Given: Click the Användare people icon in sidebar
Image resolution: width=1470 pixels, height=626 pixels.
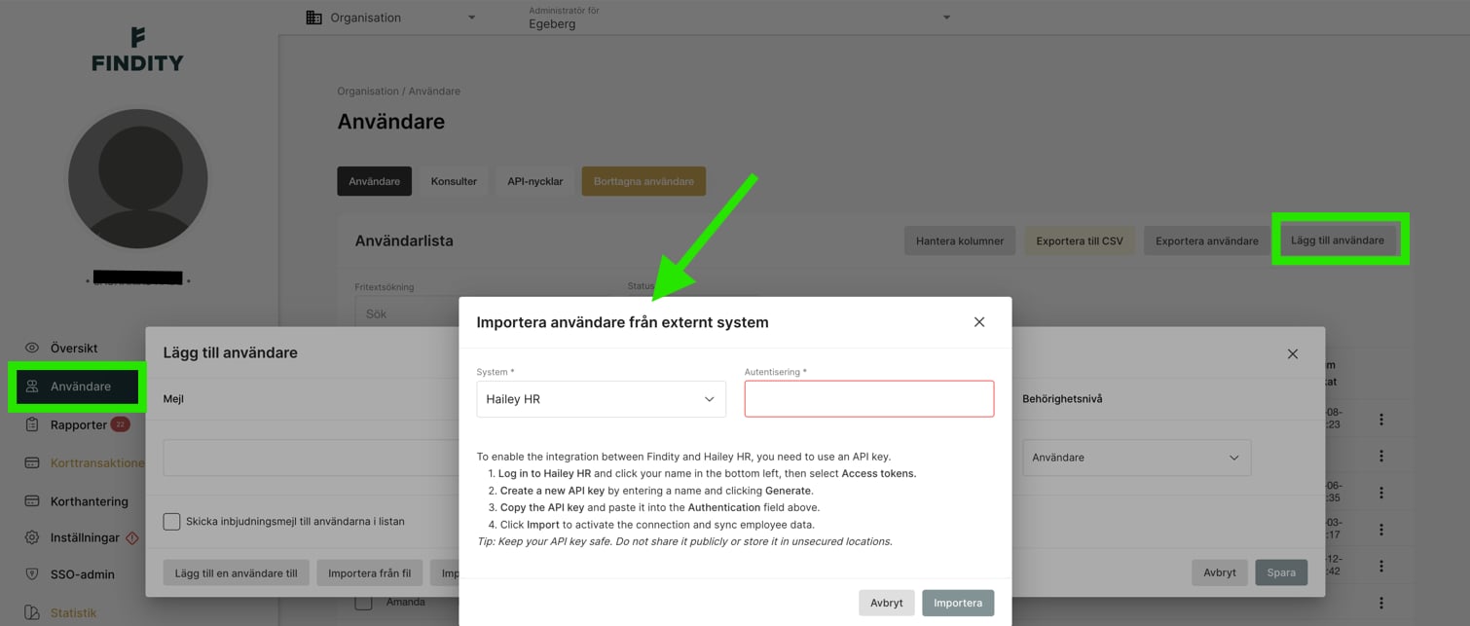Looking at the screenshot, I should (x=32, y=387).
